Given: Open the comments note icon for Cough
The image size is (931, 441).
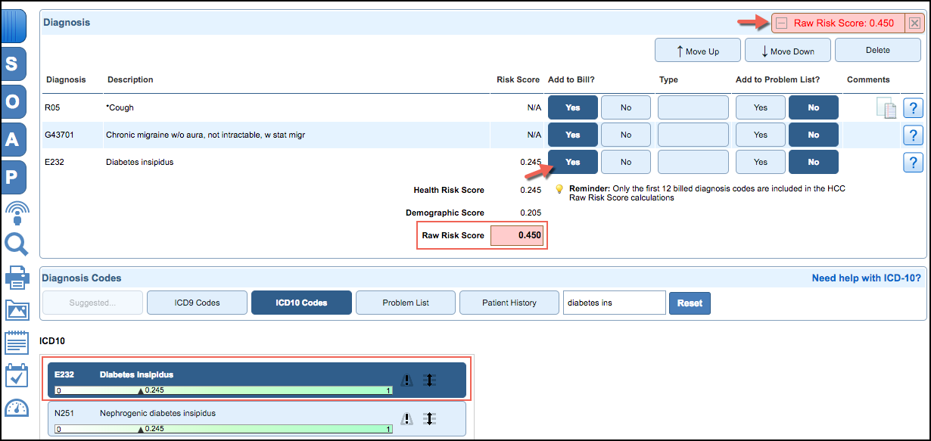Looking at the screenshot, I should [886, 108].
